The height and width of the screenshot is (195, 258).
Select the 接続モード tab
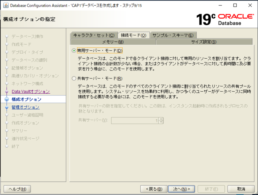[x=134, y=35]
